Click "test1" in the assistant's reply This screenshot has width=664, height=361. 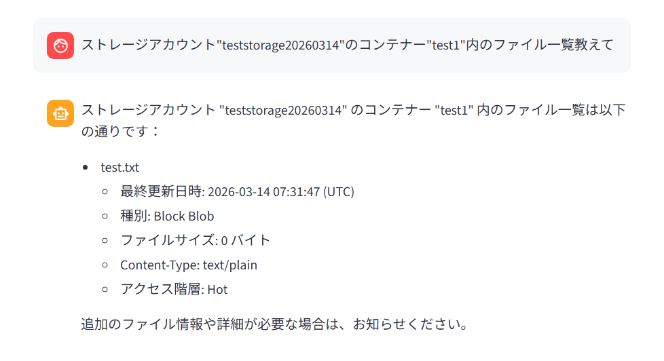(454, 110)
